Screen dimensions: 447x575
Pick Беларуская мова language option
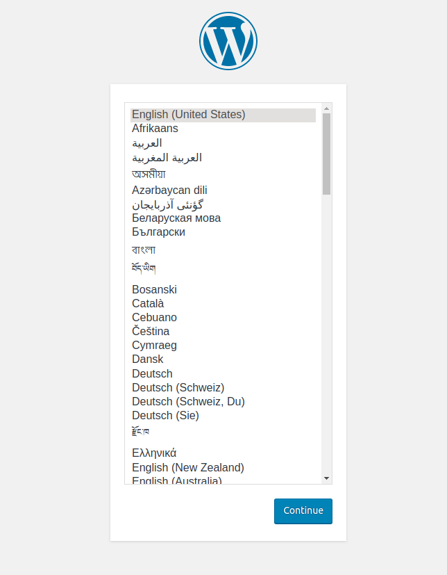tap(176, 218)
